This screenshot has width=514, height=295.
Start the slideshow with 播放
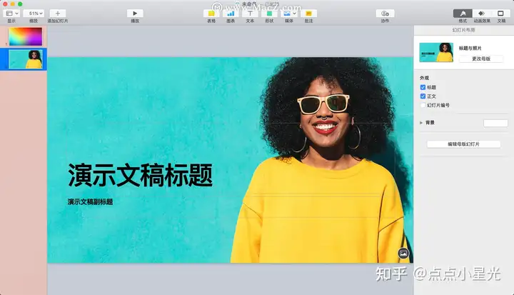pos(135,14)
